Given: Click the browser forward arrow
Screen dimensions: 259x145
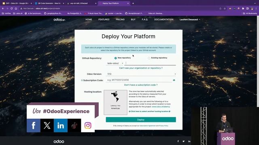Looking at the screenshot, I should tap(7, 8).
